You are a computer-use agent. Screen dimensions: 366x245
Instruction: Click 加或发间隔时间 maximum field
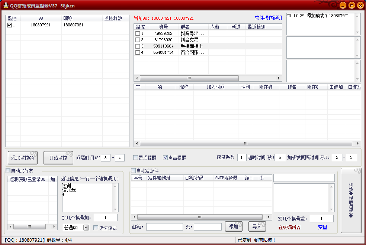pos(351,157)
